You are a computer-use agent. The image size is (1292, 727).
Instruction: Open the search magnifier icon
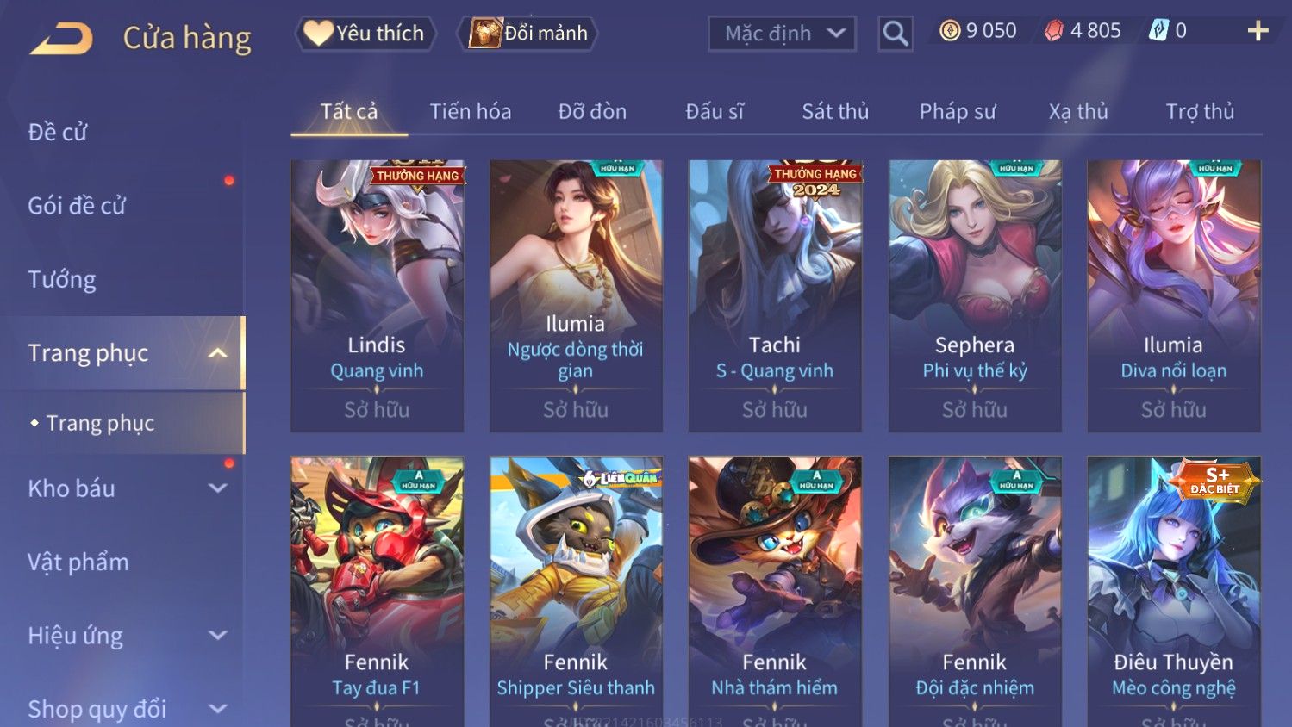[x=896, y=34]
